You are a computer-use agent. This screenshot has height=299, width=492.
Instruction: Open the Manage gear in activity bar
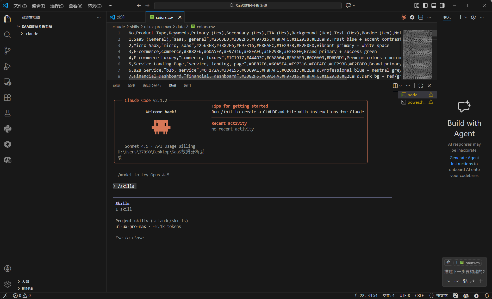click(x=8, y=284)
